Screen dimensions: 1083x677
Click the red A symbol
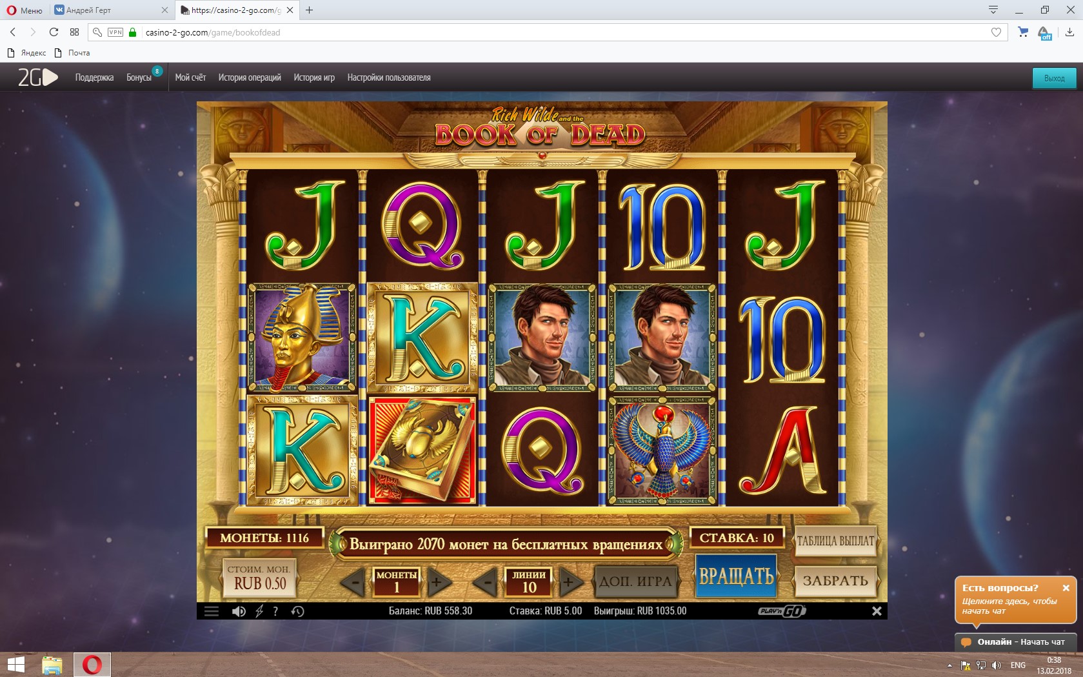click(782, 450)
